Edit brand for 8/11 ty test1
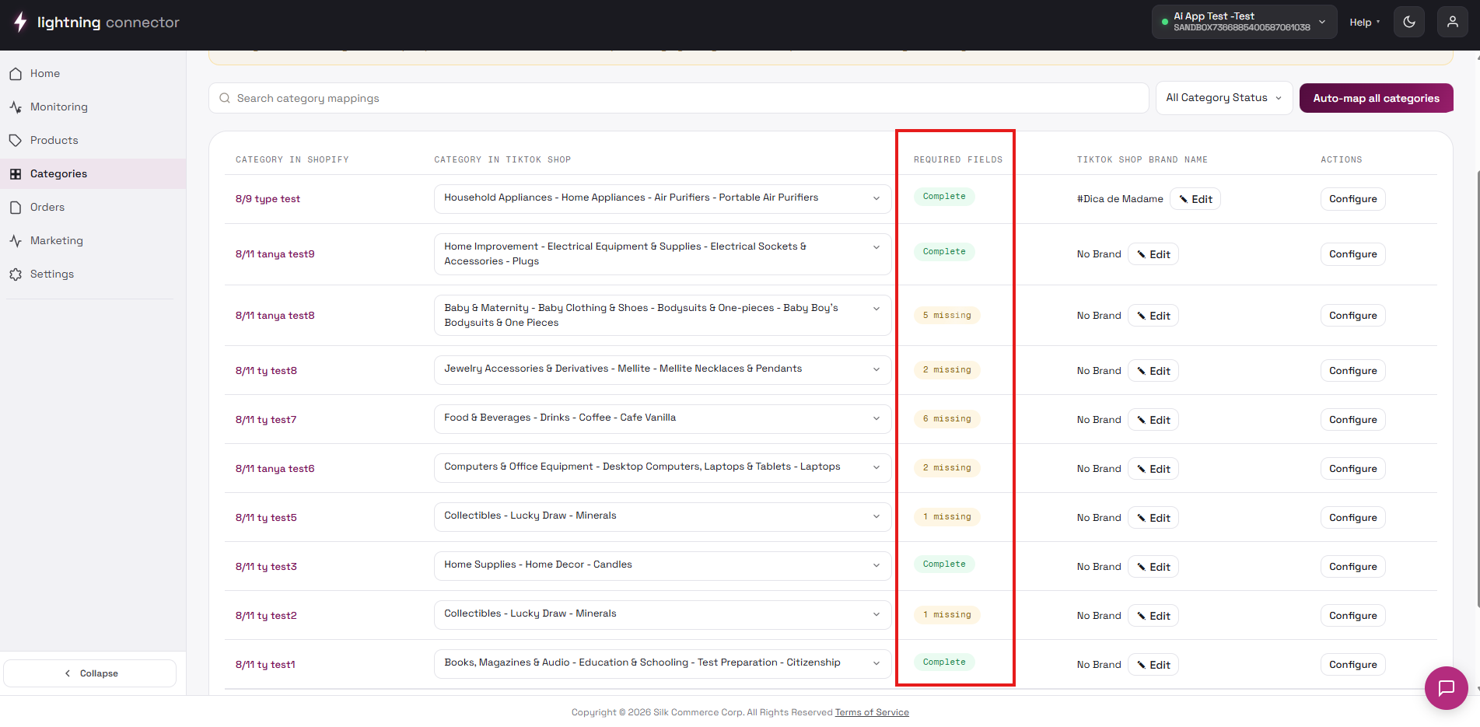This screenshot has height=727, width=1480. 1153,665
